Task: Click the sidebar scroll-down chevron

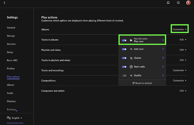Action: 17,111
